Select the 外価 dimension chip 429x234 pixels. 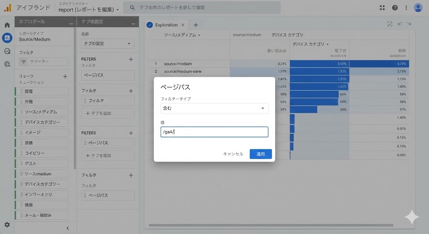click(42, 101)
